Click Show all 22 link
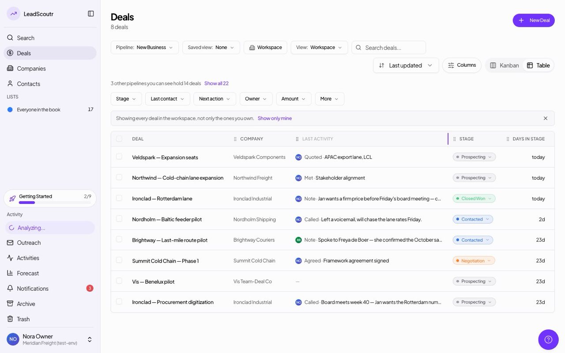 click(x=216, y=83)
